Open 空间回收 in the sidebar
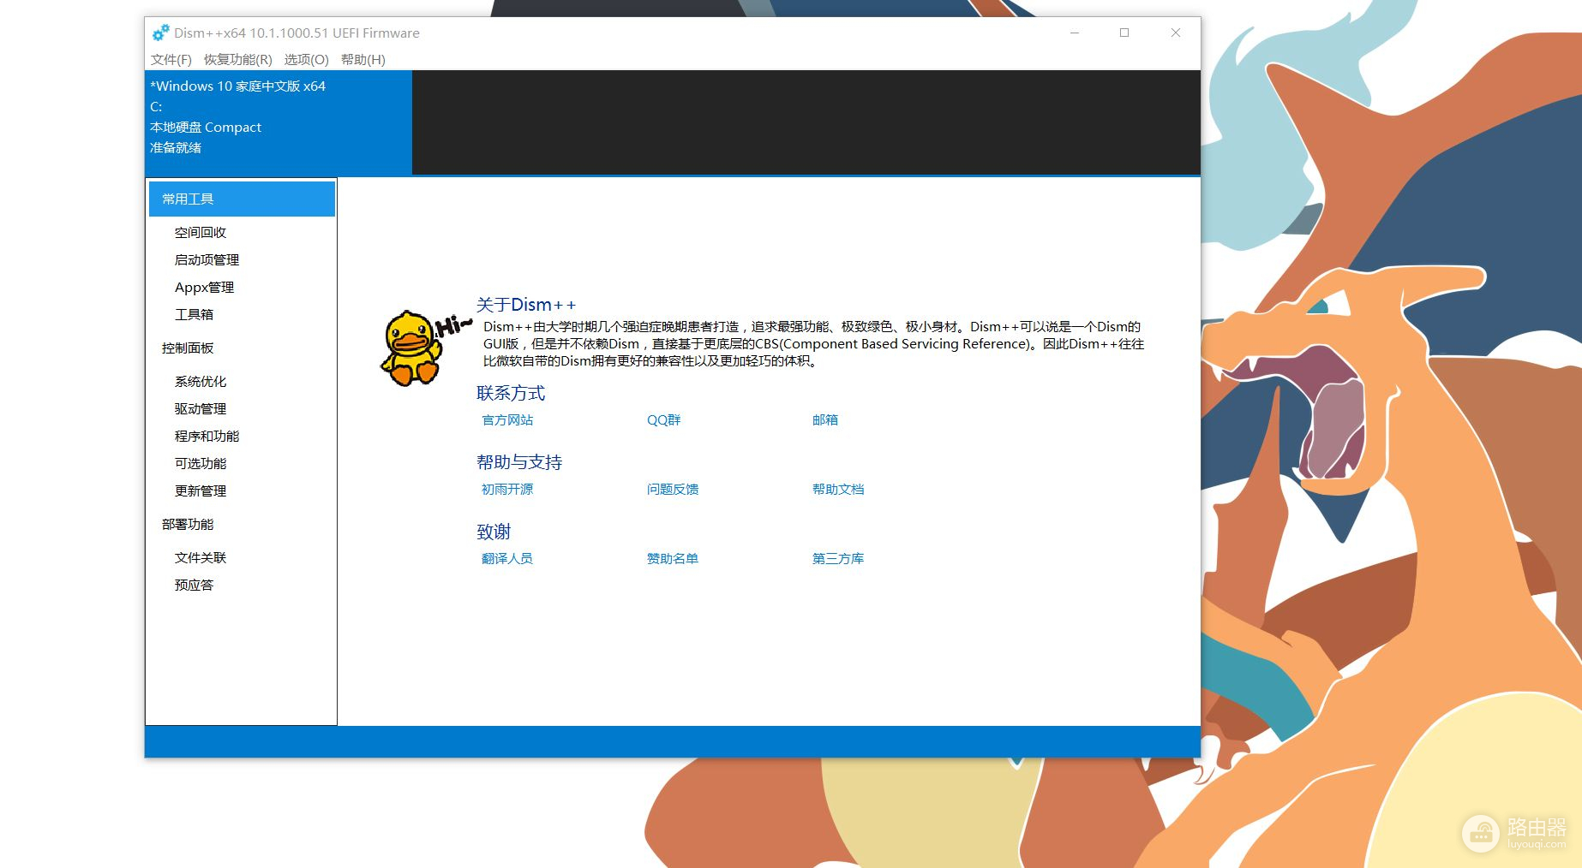 point(201,232)
